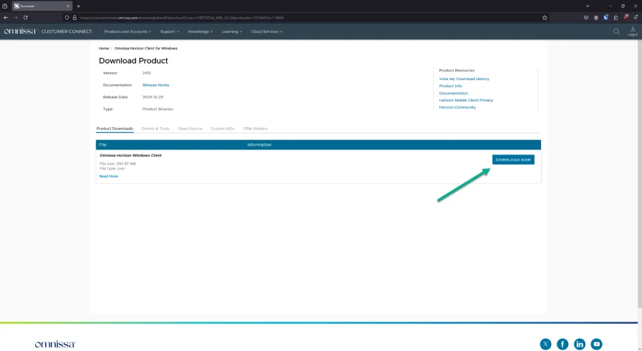Click the DOWNLOAD NOW button
This screenshot has width=642, height=351.
(513, 159)
